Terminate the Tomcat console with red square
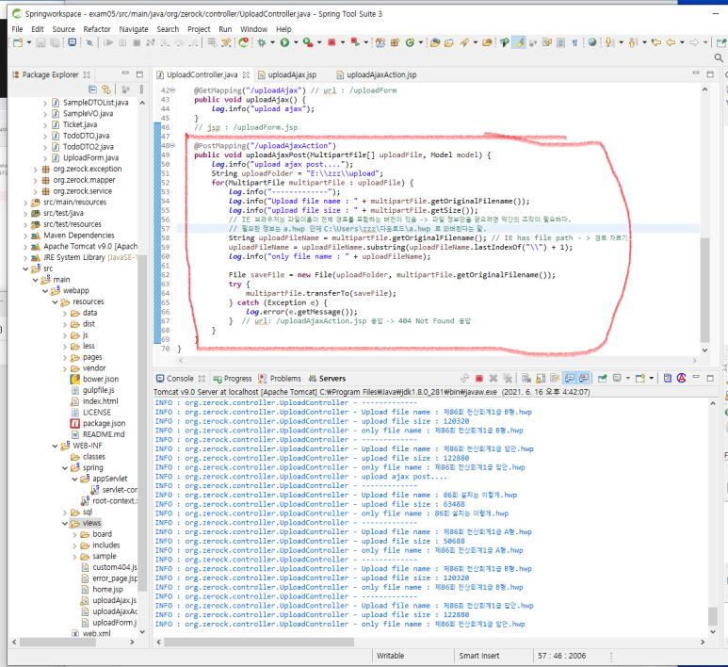 479,379
